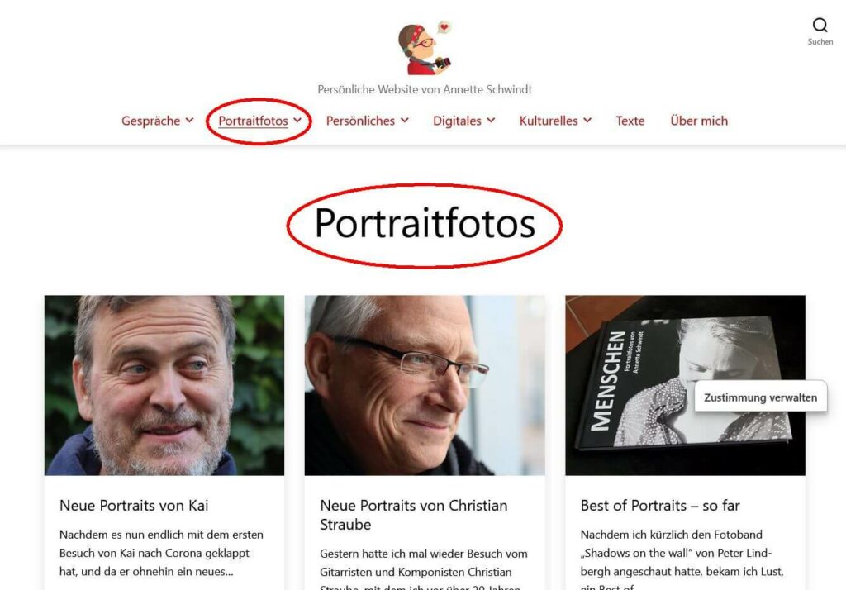This screenshot has height=590, width=846.
Task: Open the Best of Portraits – so far post
Action: pos(660,506)
